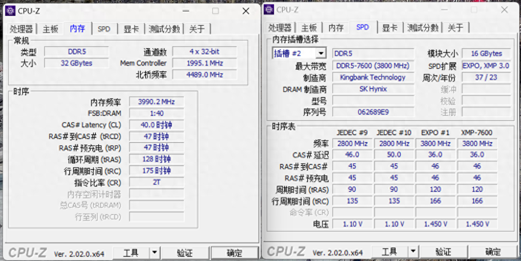This screenshot has height=261, width=521.
Task: Click the 工具 button in right window
Action: 389,252
